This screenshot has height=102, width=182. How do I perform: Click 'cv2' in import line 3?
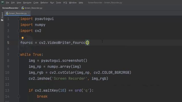pyautogui.click(x=38, y=31)
